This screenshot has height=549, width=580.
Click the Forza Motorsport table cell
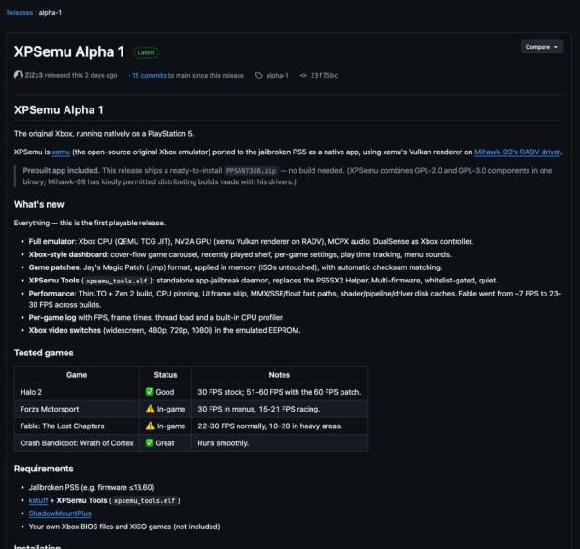click(x=77, y=409)
